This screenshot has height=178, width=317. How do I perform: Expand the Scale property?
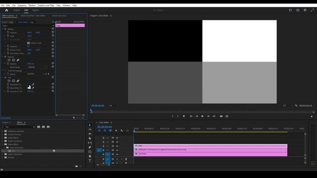[5, 36]
